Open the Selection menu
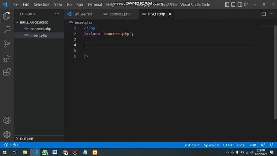 [42, 5]
